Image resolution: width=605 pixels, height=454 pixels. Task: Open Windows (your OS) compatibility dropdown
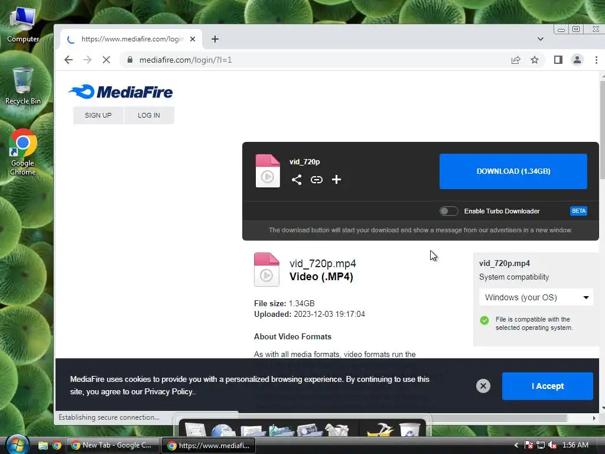pos(536,297)
